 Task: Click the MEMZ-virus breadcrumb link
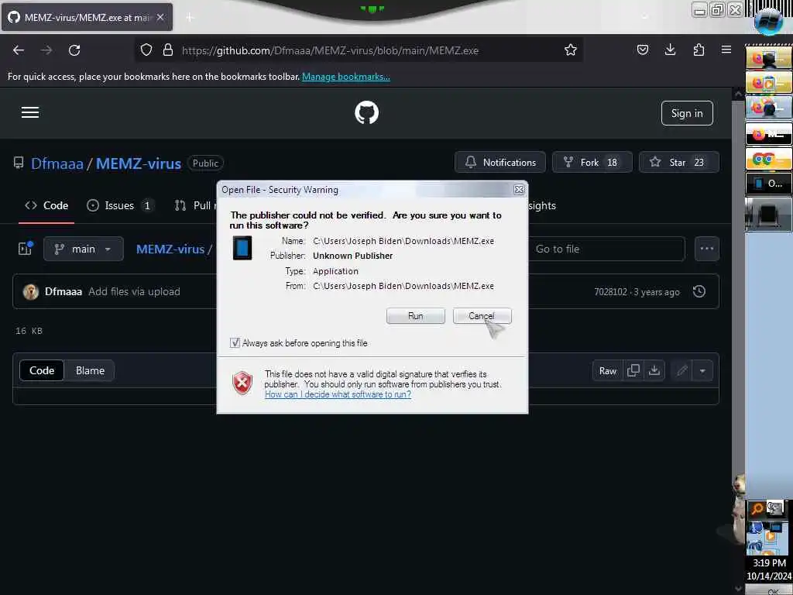170,249
